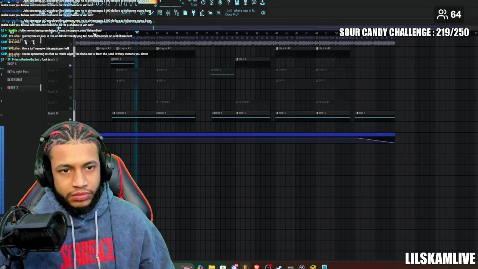Viewport: 478px width, 269px height.
Task: Click bar 33 on the timeline ruler
Action: [236, 33]
